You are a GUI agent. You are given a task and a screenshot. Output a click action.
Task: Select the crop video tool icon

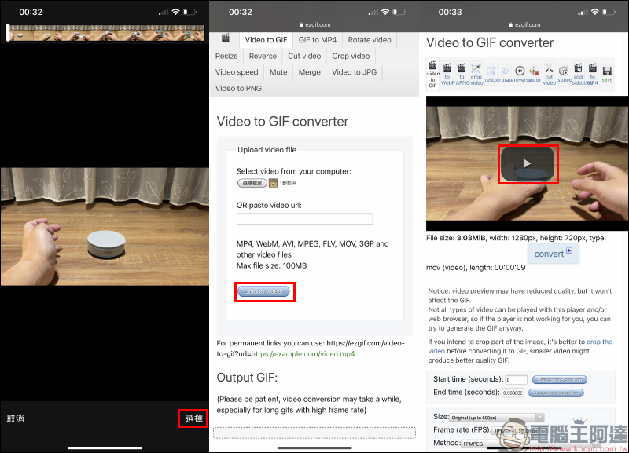476,74
